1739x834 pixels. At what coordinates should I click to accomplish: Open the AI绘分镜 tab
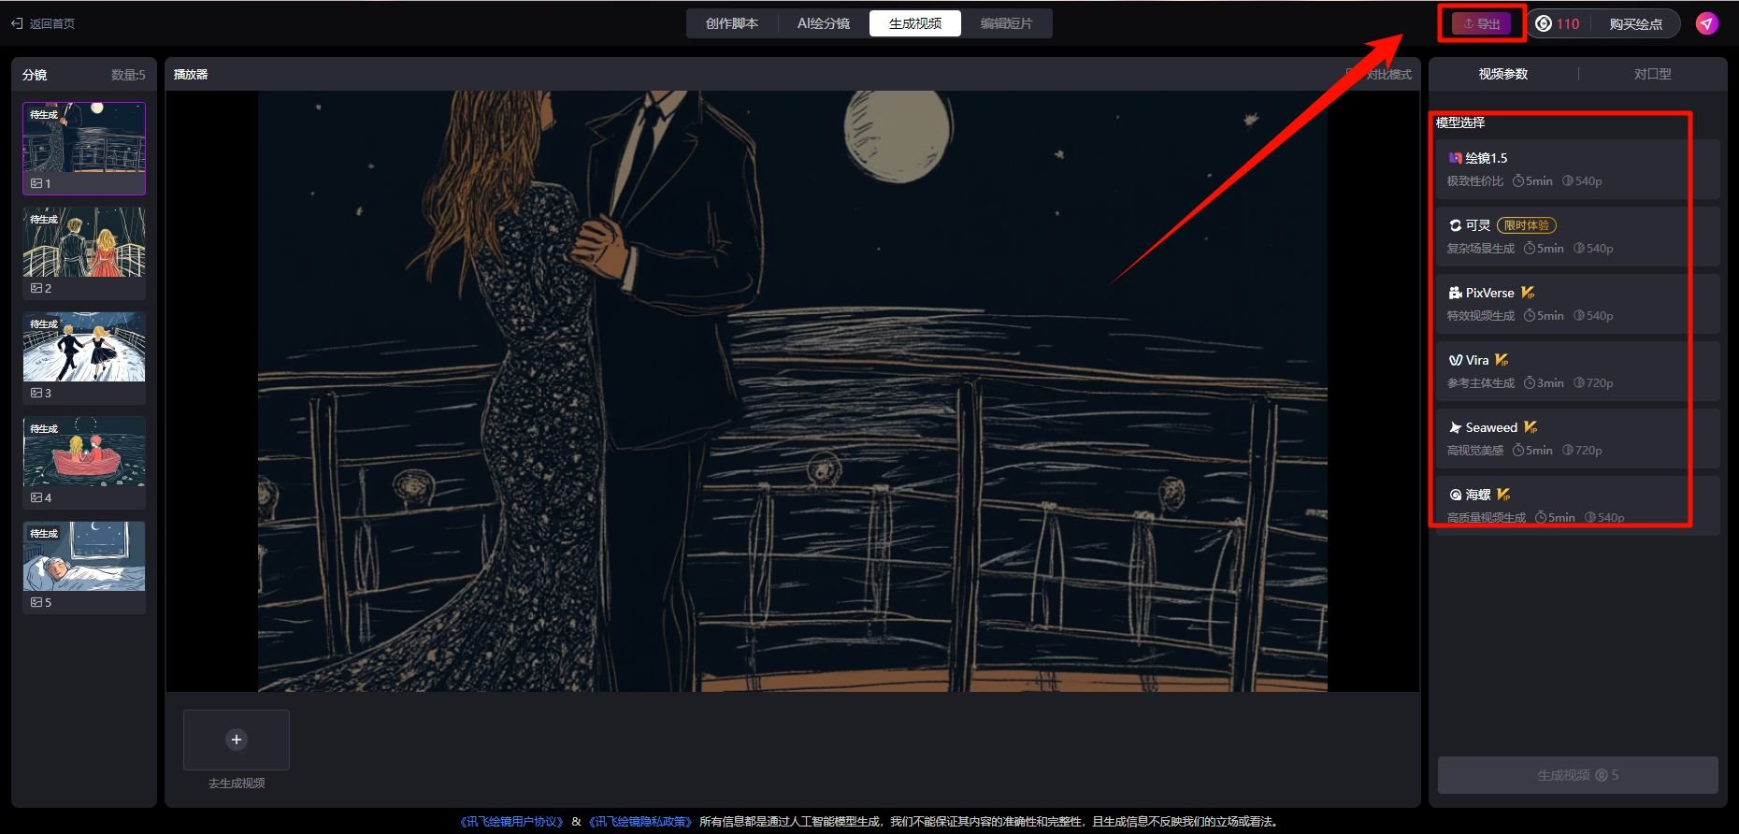click(823, 23)
